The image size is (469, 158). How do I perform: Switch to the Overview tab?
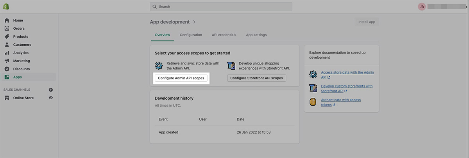tap(163, 35)
